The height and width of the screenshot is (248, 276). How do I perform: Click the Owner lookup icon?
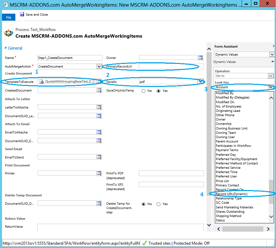[x=200, y=58]
